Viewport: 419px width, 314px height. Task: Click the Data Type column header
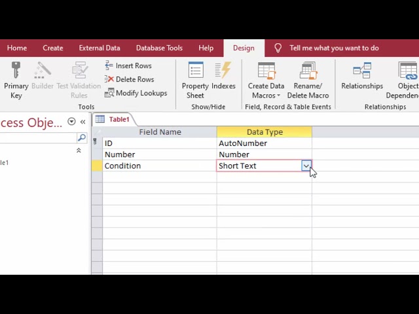tap(264, 132)
